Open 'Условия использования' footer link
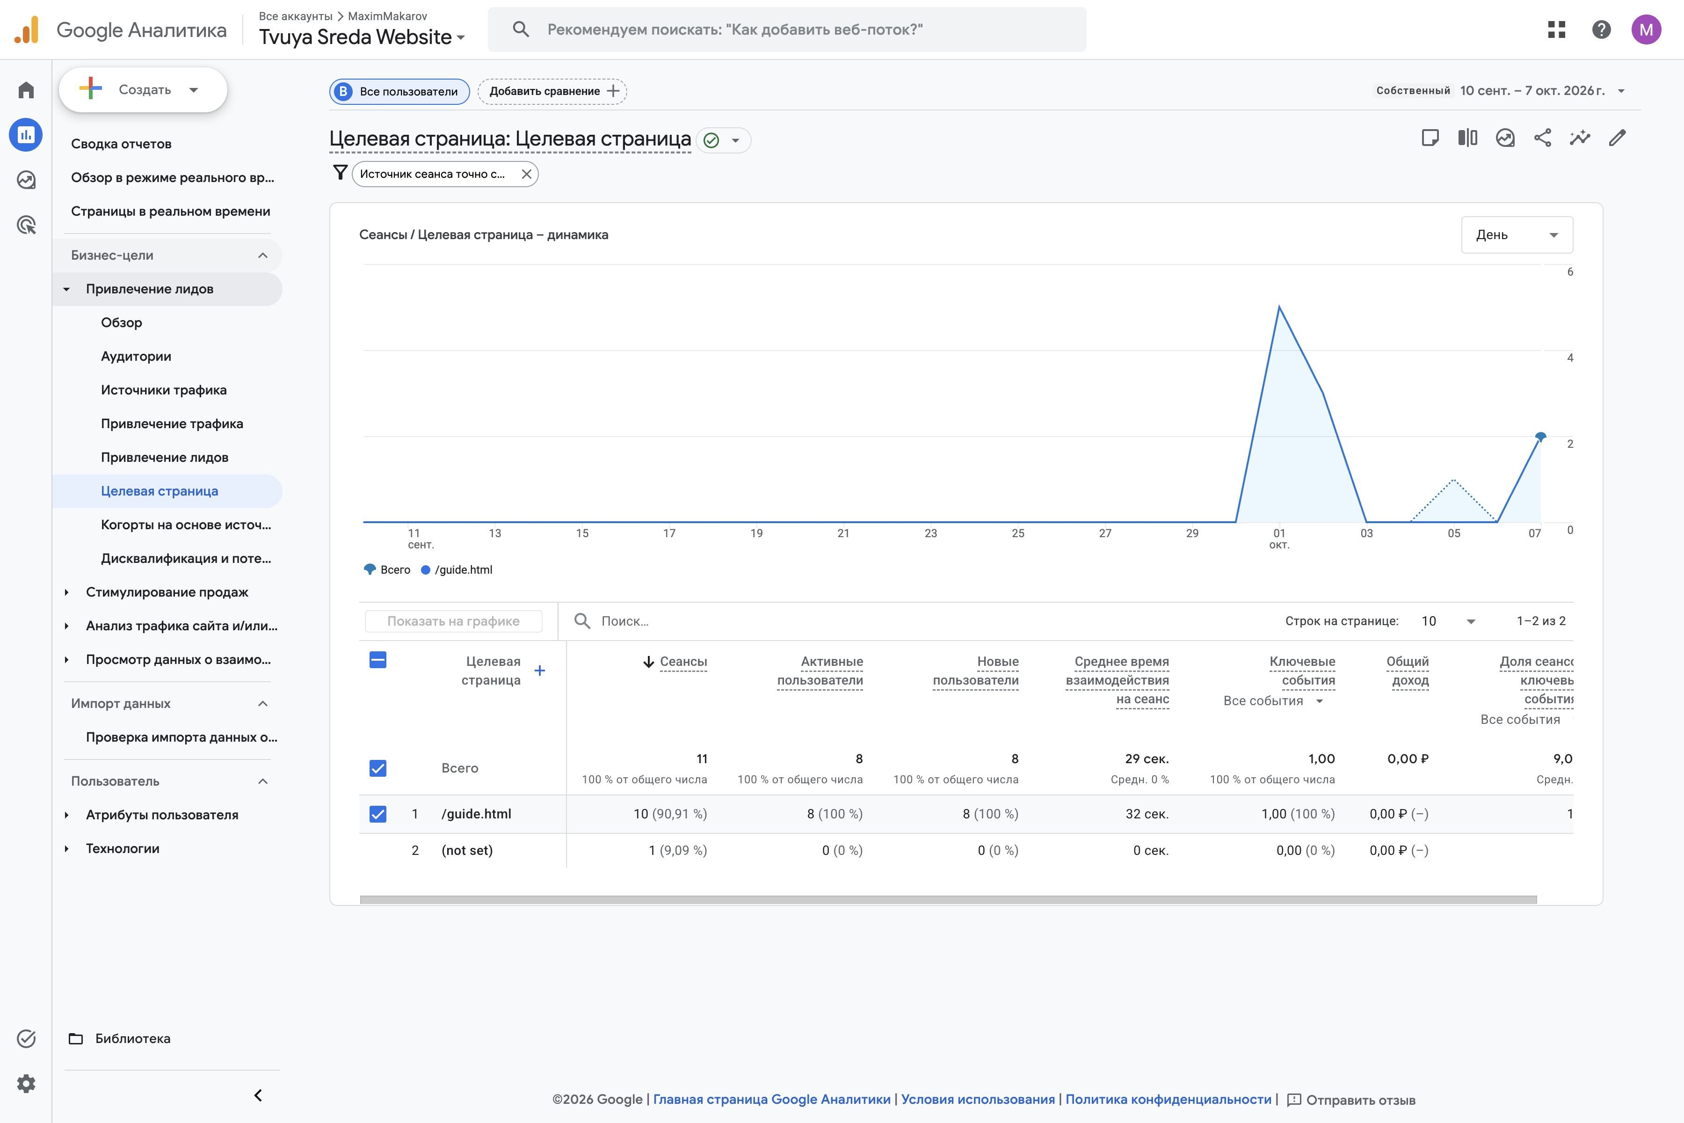 (978, 1099)
